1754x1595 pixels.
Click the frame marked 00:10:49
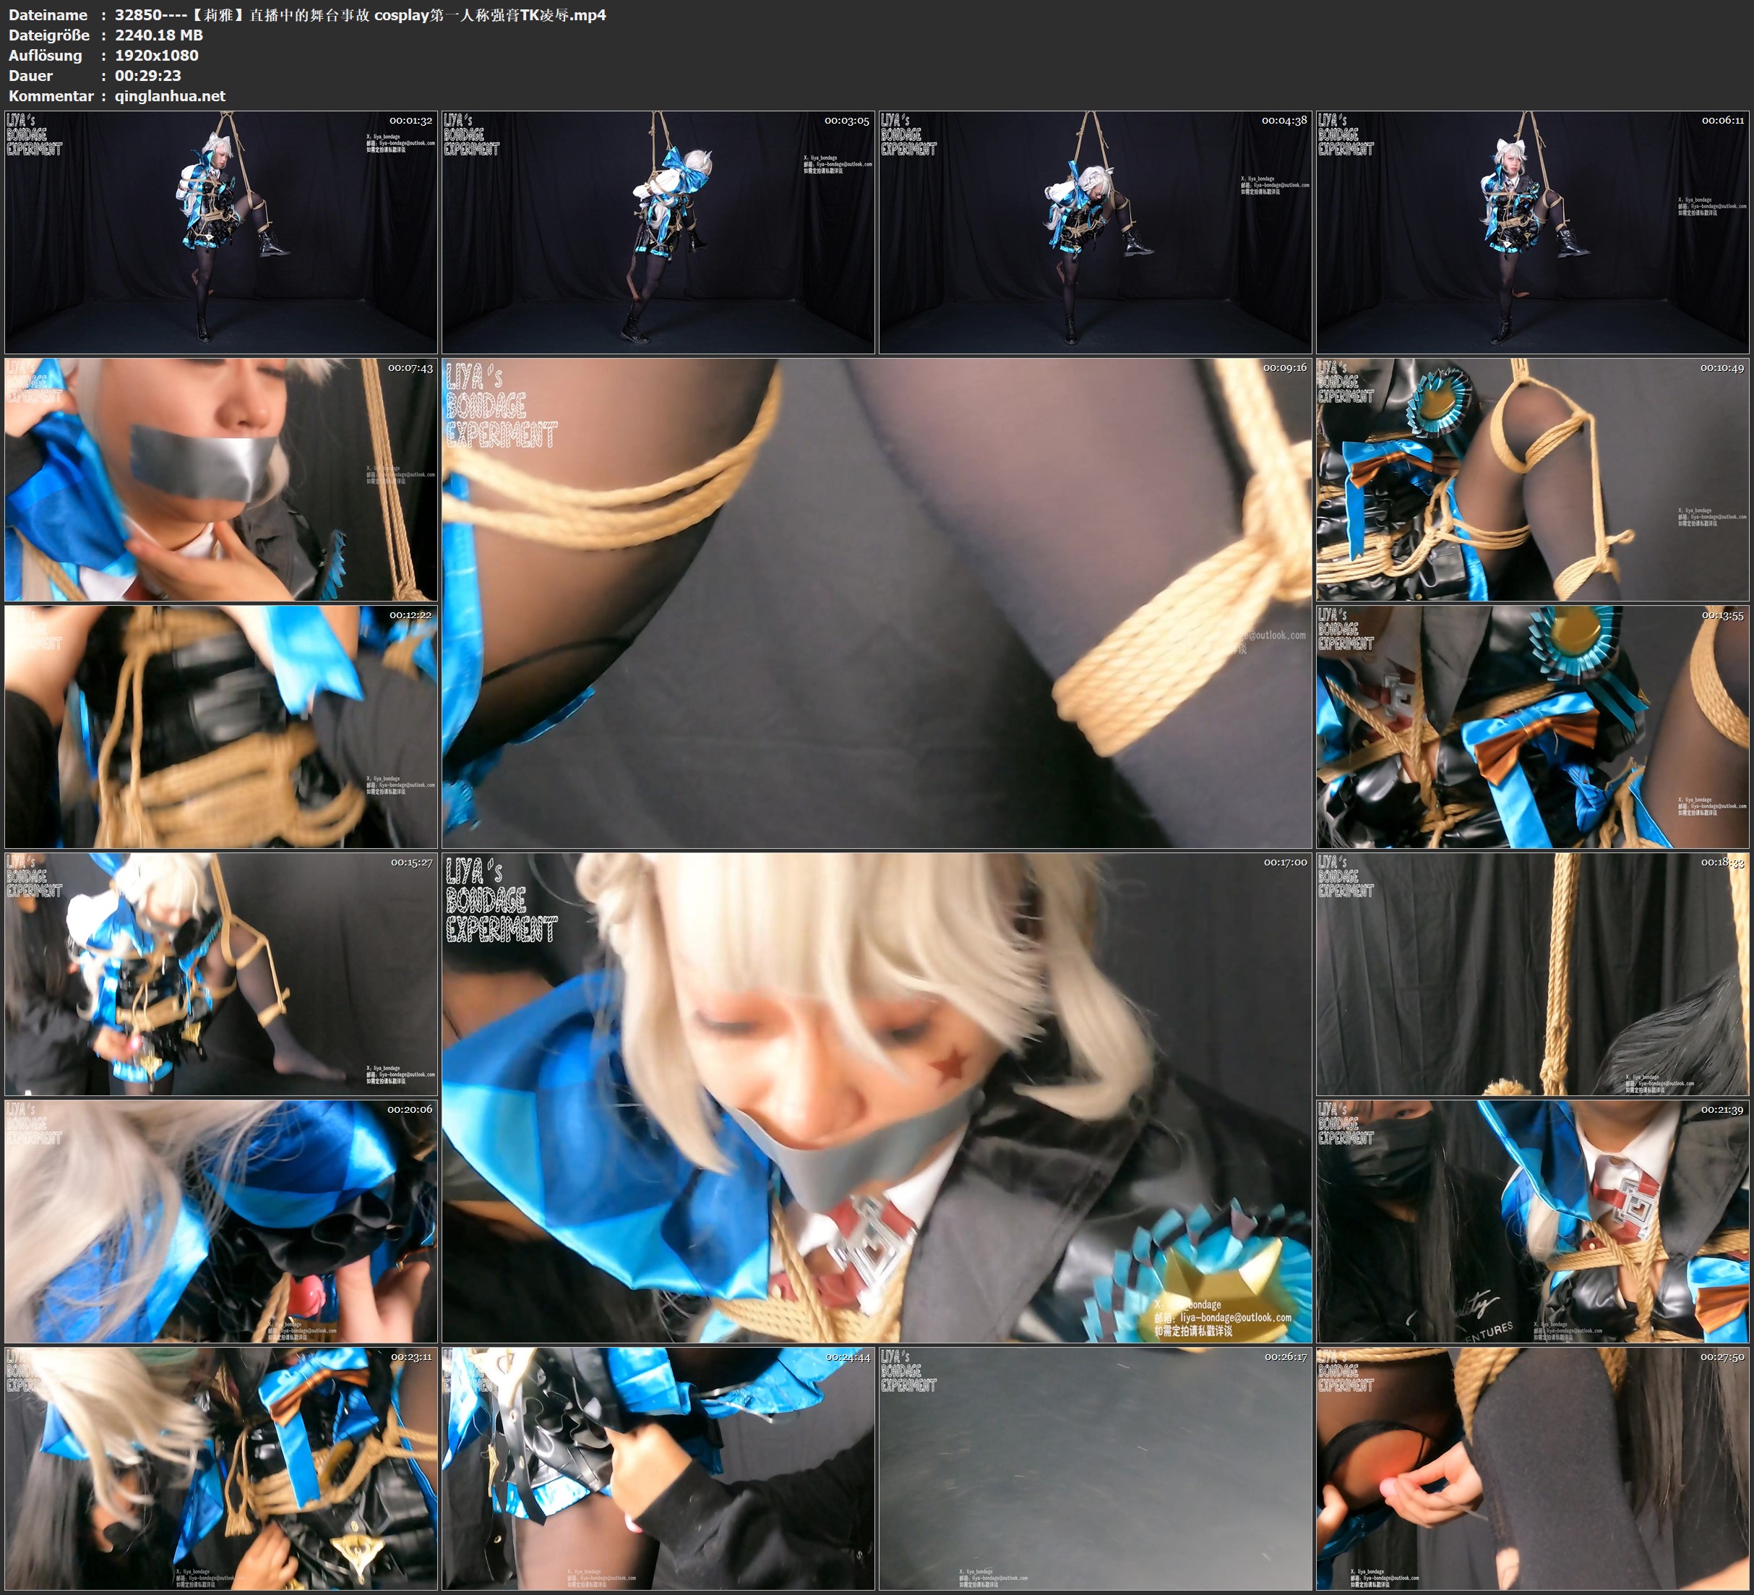1533,479
